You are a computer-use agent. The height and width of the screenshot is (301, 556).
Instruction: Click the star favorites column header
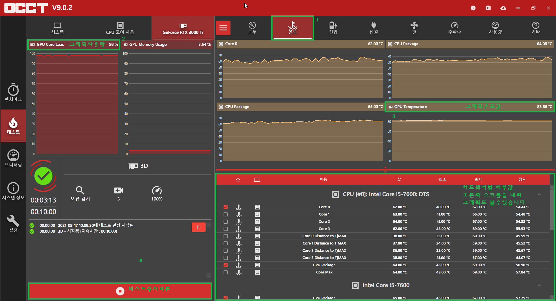[x=238, y=180]
